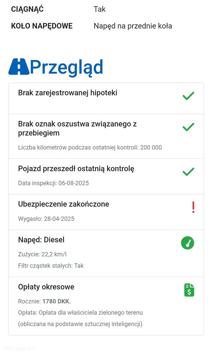Image resolution: width=212 pixels, height=354 pixels.
Task: Click the CIĄGNĄĆ label
Action: [27, 9]
